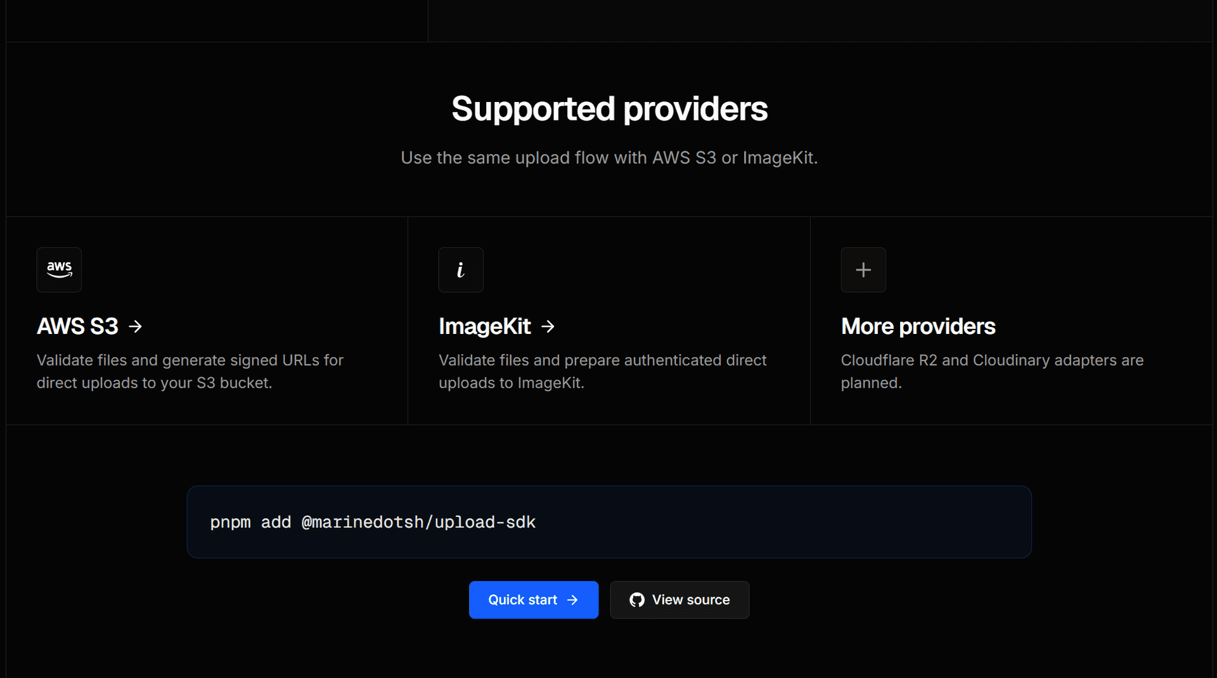
Task: Click the More providers heading
Action: (918, 326)
